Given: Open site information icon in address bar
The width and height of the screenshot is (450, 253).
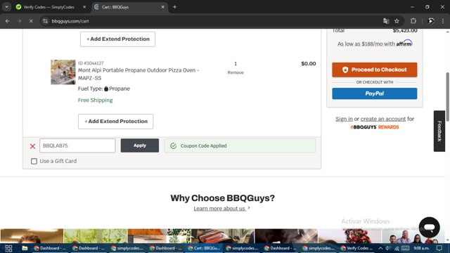Looking at the screenshot, I should 45,21.
